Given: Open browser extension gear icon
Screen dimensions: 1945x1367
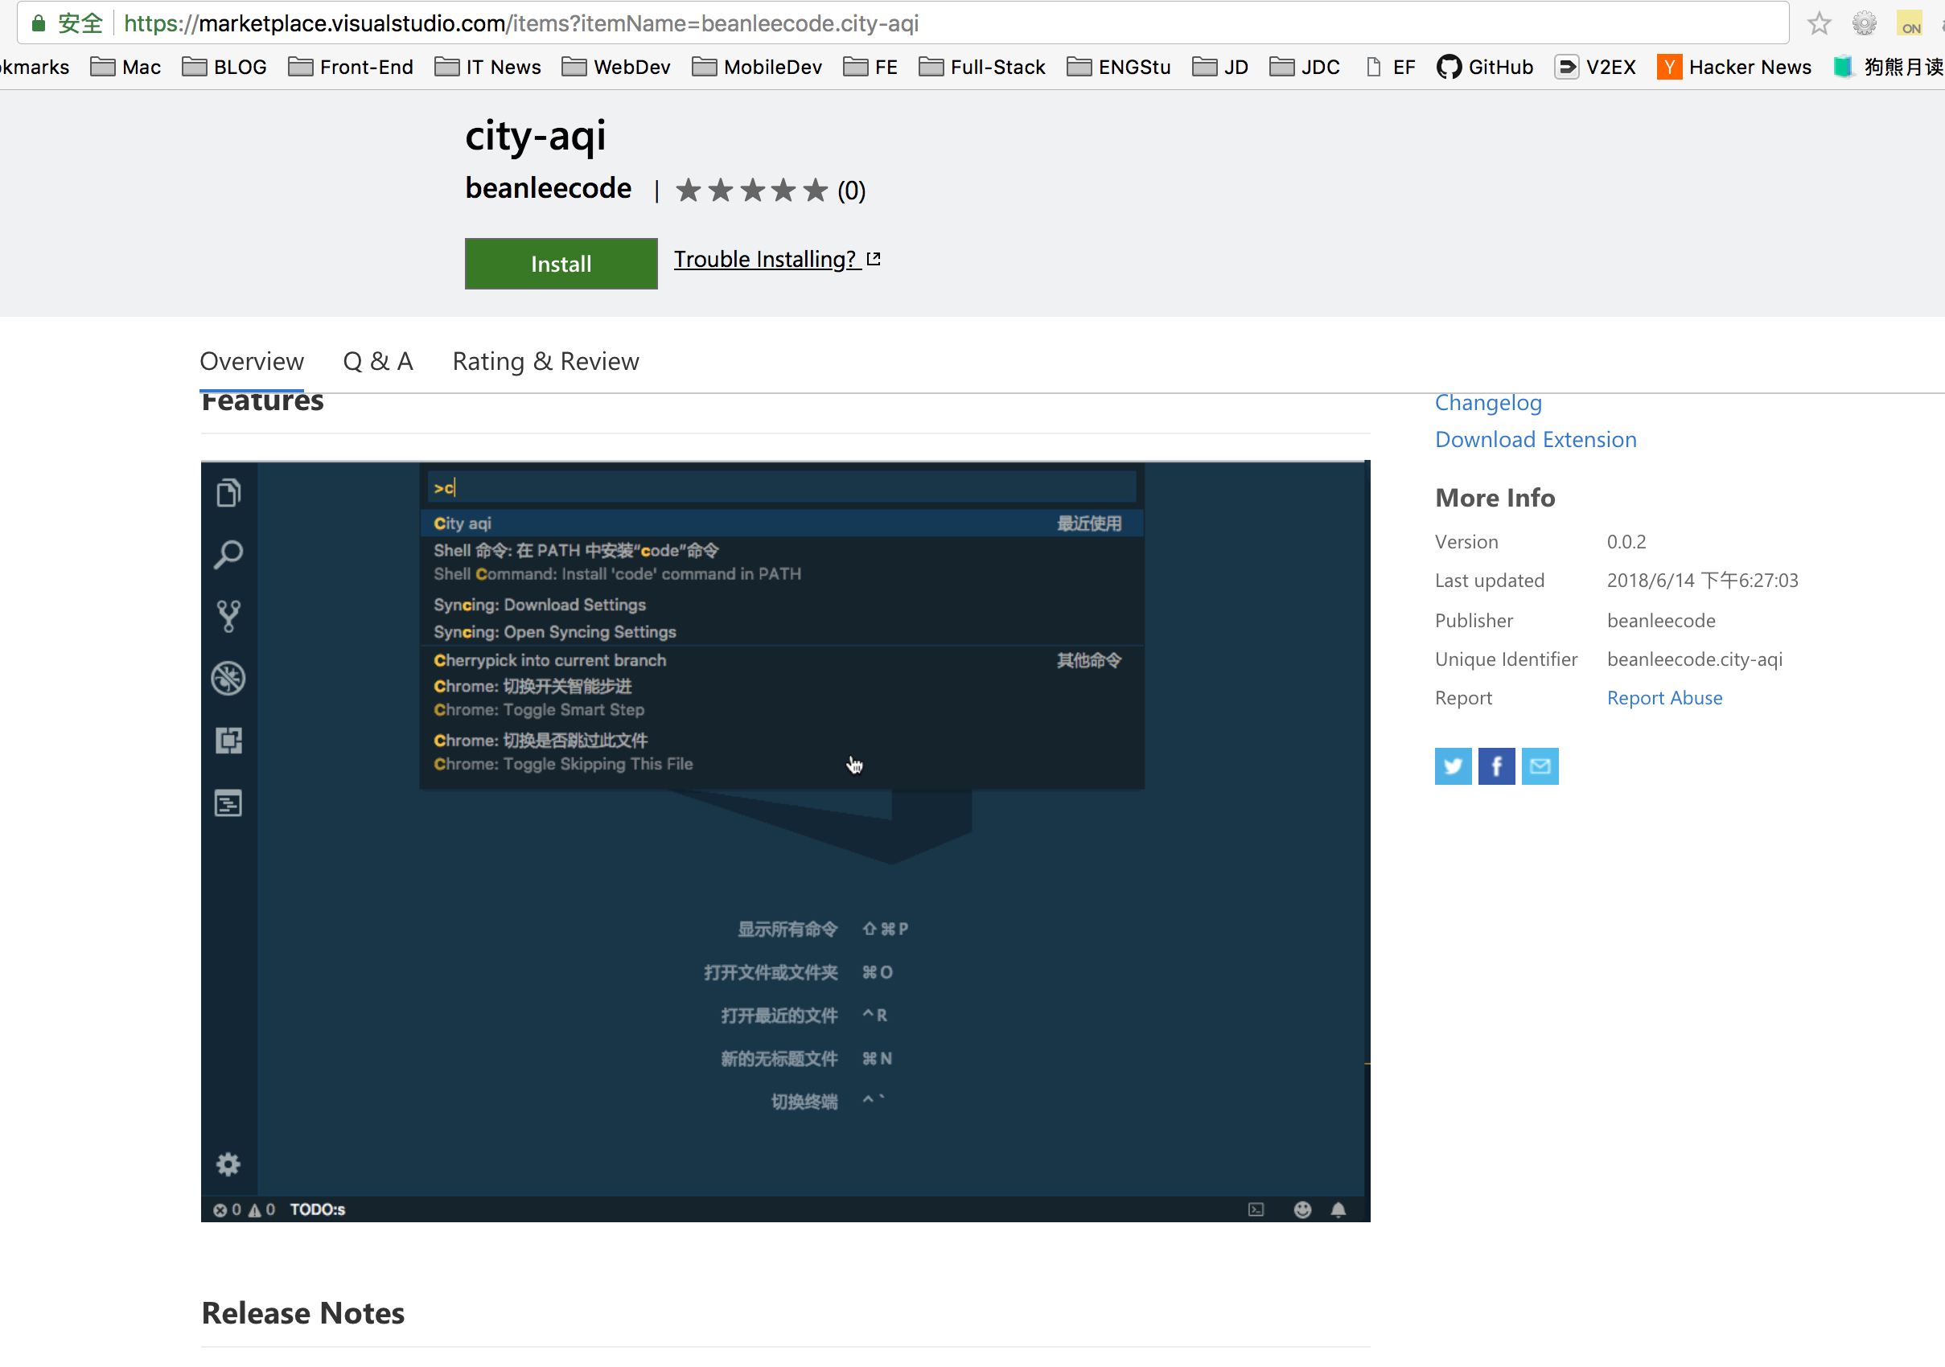Looking at the screenshot, I should point(1865,23).
